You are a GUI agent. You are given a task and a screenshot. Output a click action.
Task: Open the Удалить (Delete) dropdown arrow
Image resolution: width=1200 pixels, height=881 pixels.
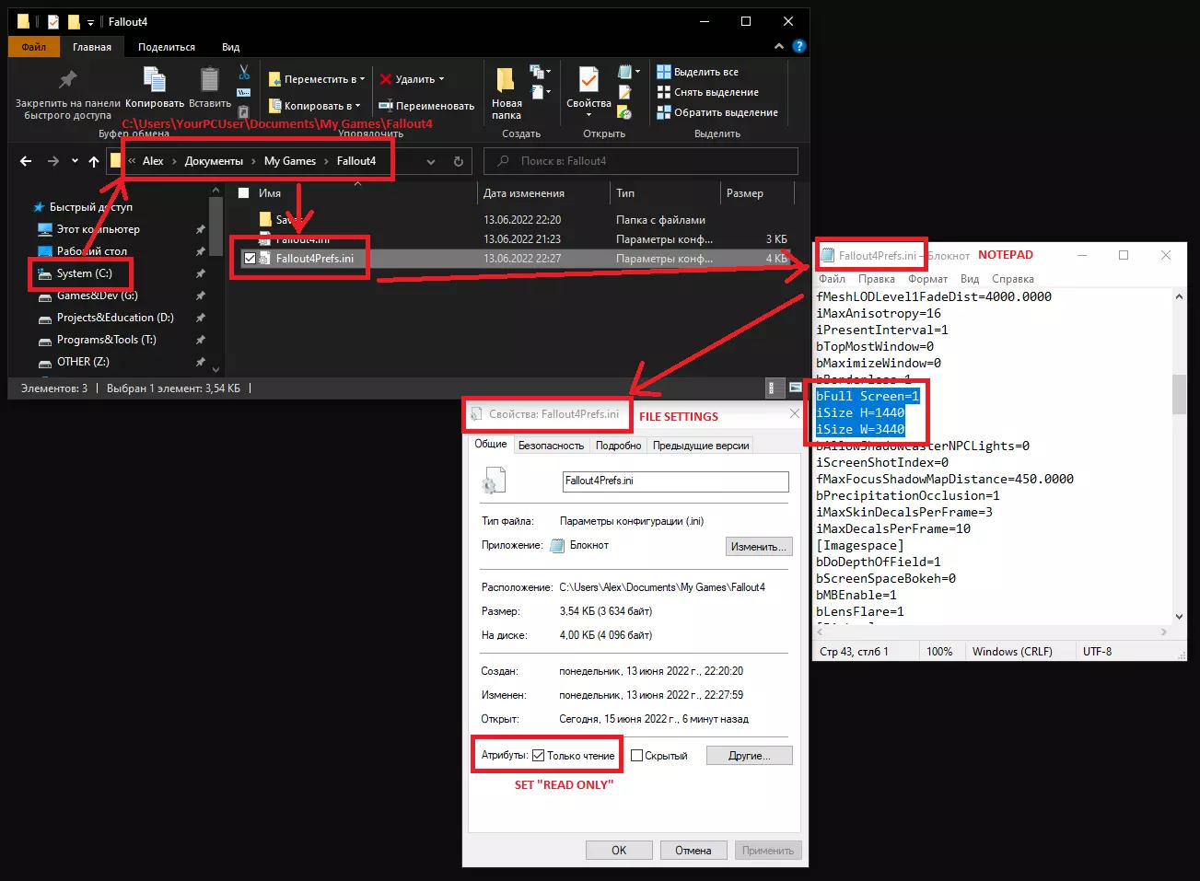[x=441, y=79]
